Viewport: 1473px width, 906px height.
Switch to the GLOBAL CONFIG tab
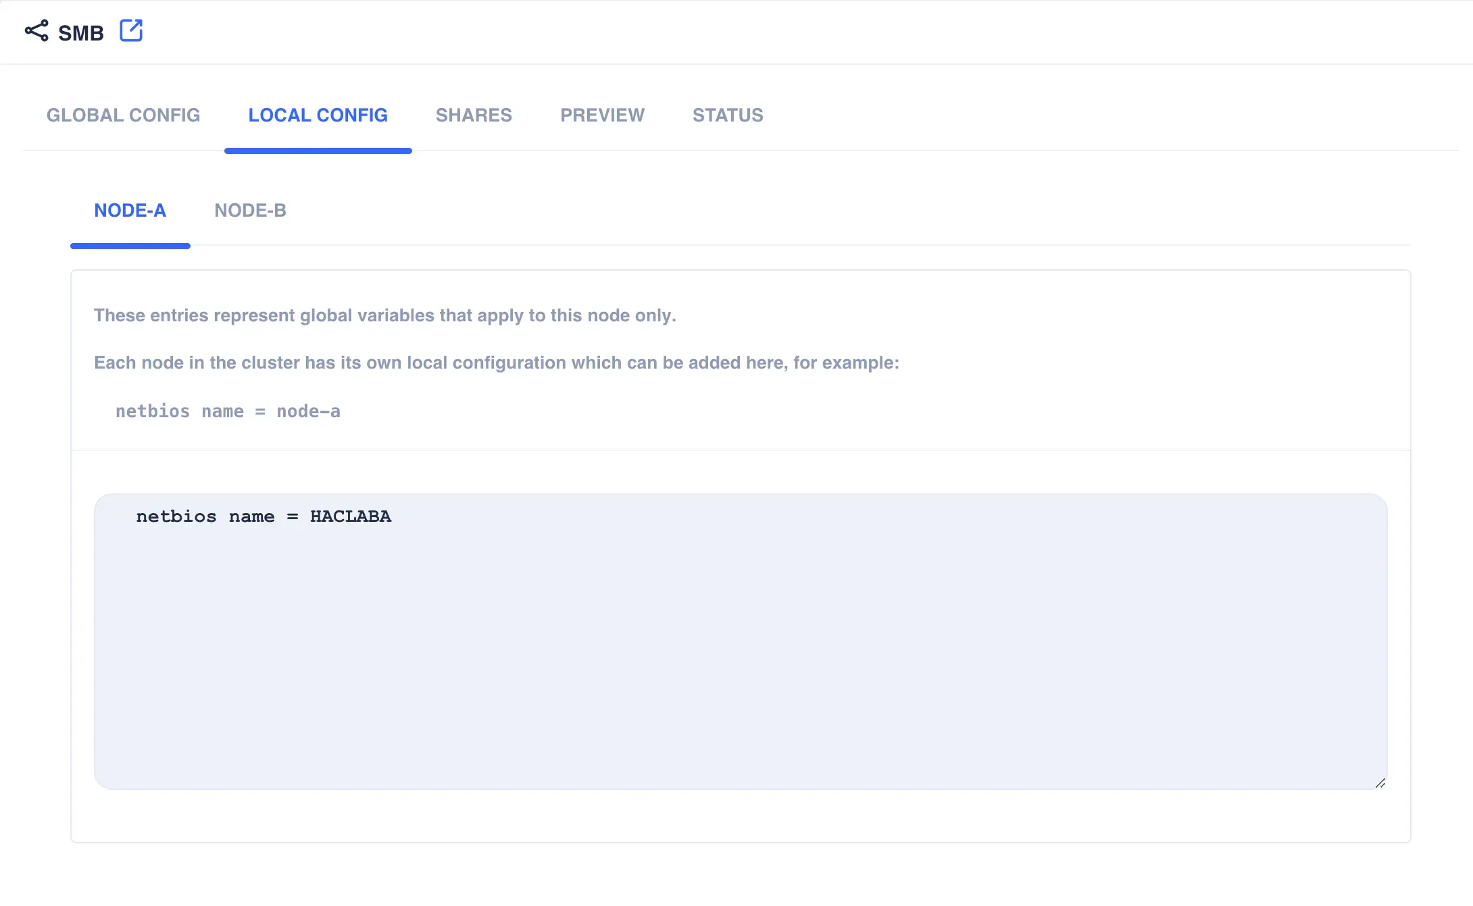coord(123,115)
